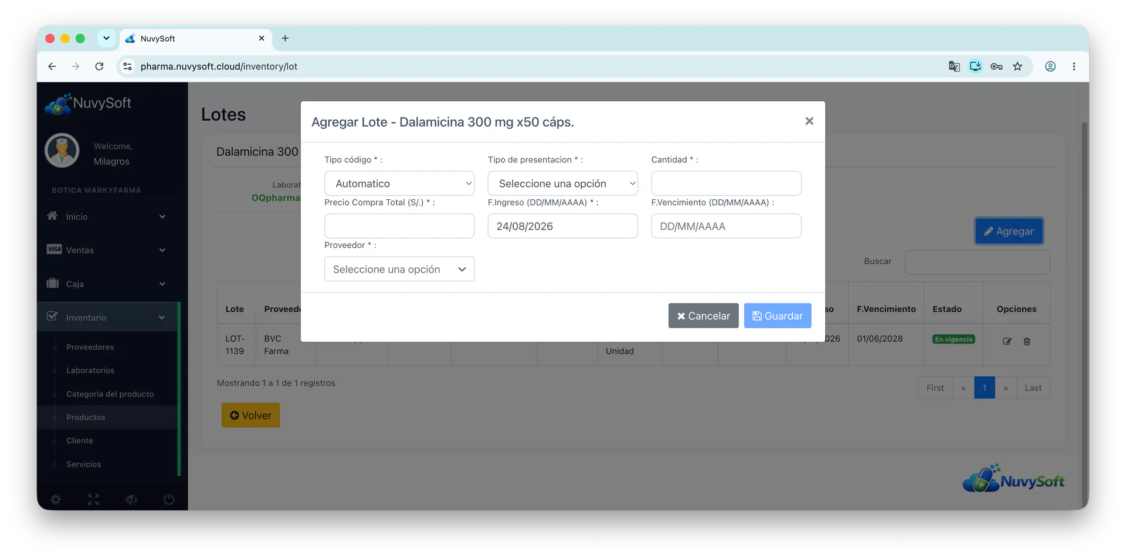Screen dimensions: 1126x559
Task: Click the next page » button
Action: (x=1005, y=388)
